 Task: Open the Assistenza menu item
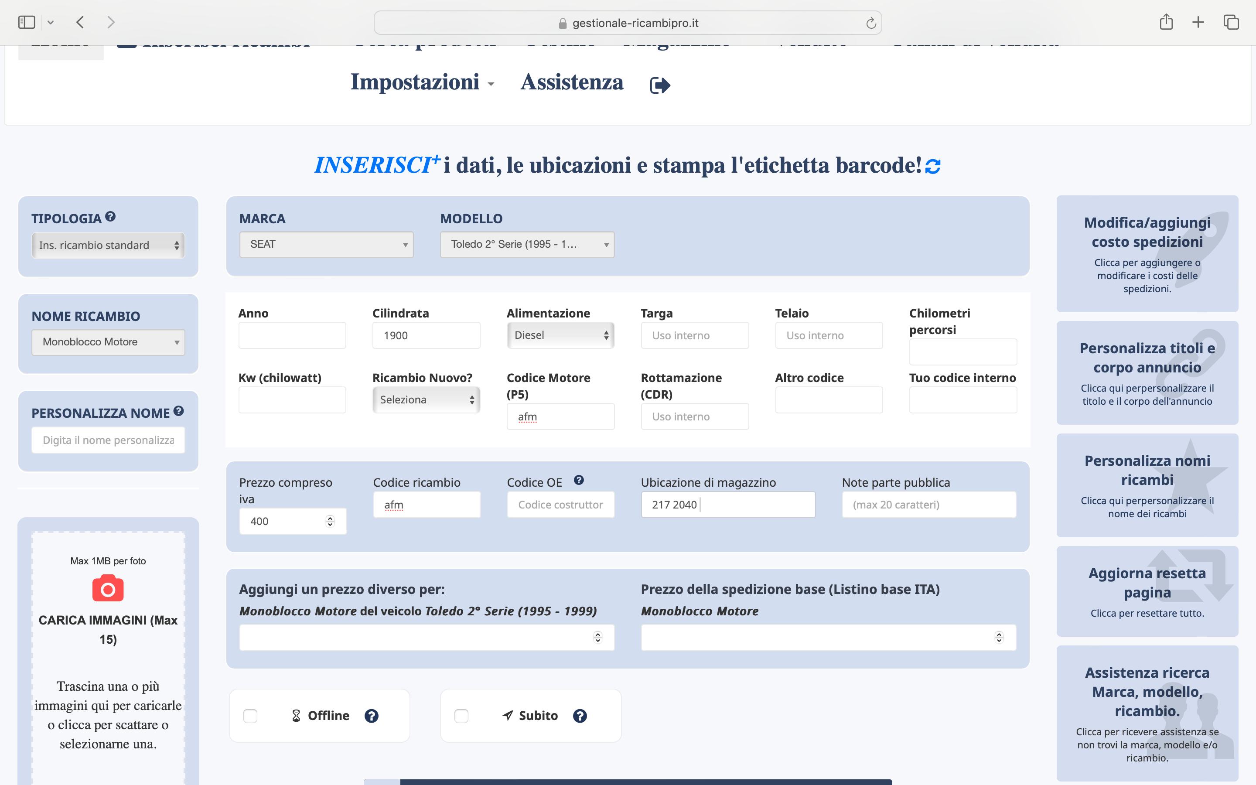(572, 82)
